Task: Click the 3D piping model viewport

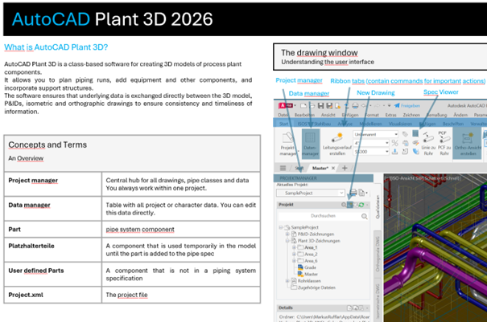Action: (x=435, y=248)
